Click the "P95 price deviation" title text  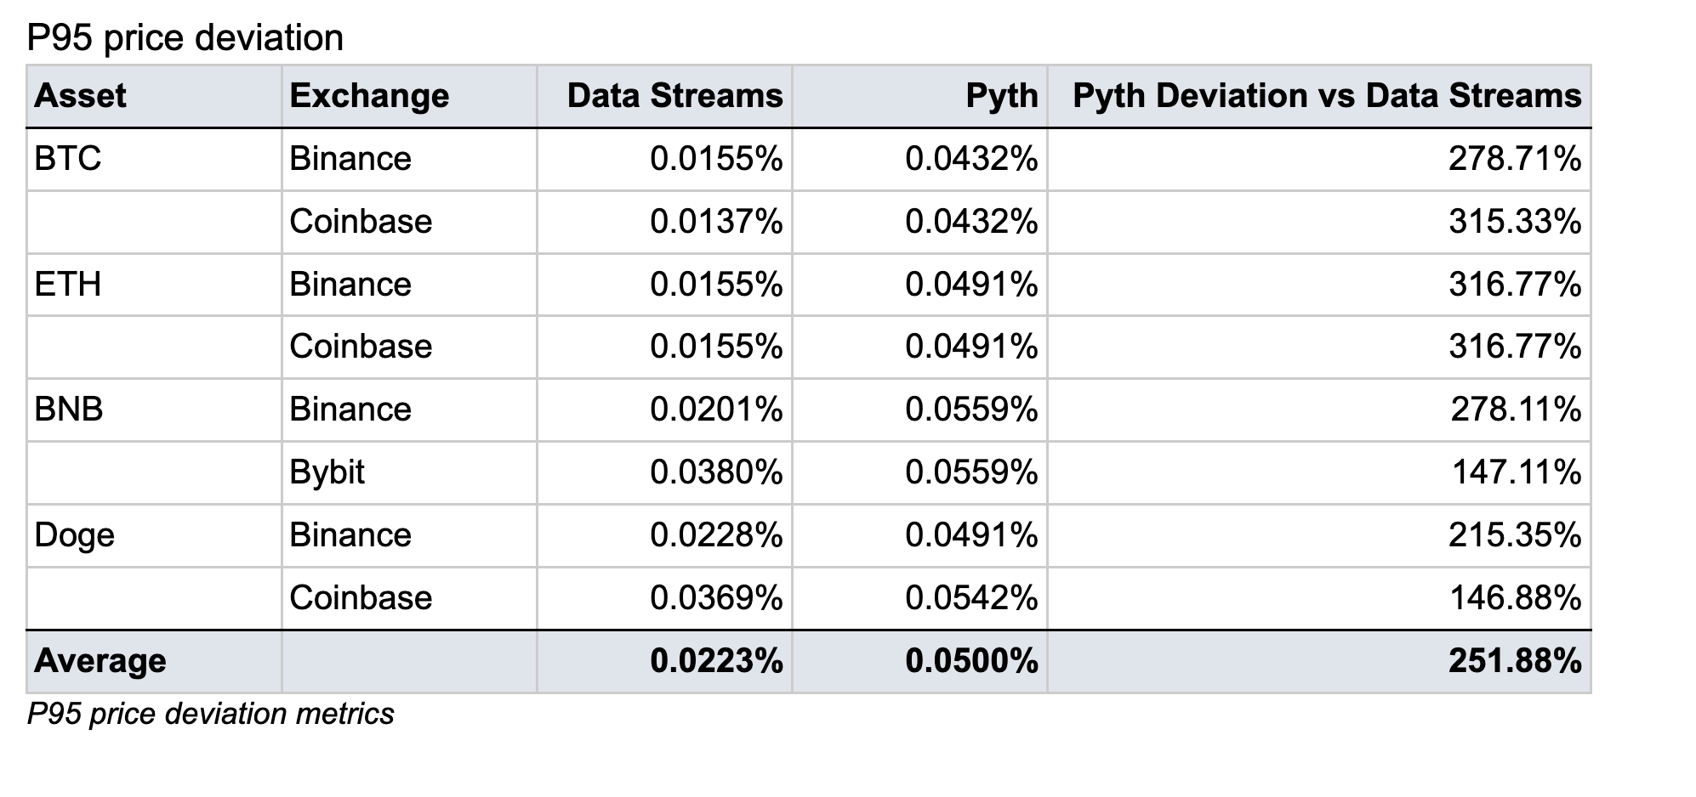coord(185,38)
